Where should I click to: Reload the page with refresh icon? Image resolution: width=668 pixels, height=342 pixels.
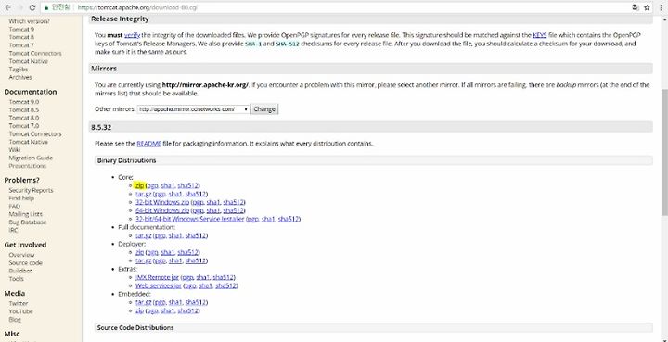(32, 7)
